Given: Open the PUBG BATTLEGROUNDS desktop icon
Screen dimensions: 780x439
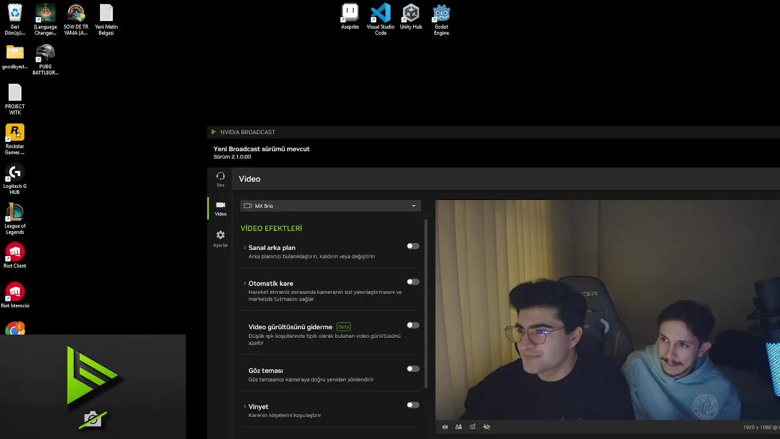Looking at the screenshot, I should (x=45, y=59).
